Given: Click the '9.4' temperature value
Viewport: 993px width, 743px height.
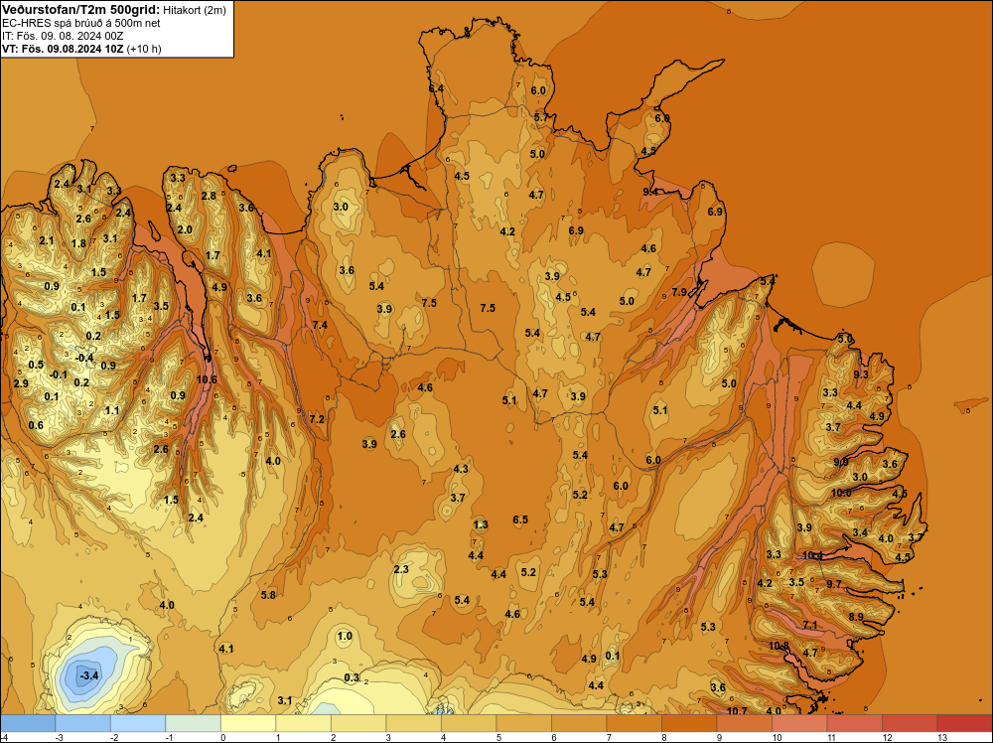Looking at the screenshot, I should click(x=650, y=192).
